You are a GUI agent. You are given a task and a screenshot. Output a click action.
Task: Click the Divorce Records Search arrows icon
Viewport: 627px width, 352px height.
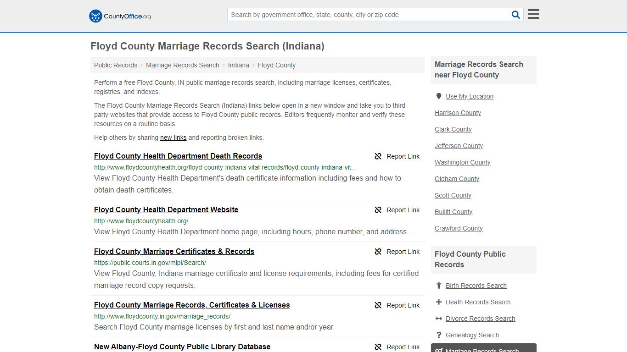point(439,319)
